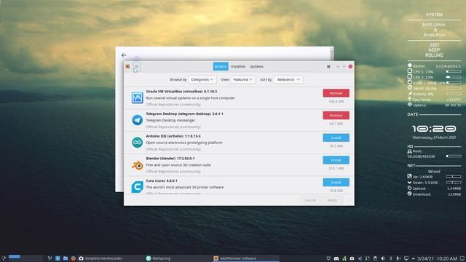
Task: Expand hidden tray icons arrow
Action: tap(413, 258)
